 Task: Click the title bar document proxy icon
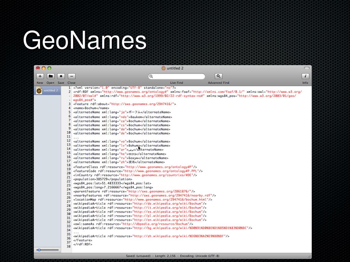(163, 68)
